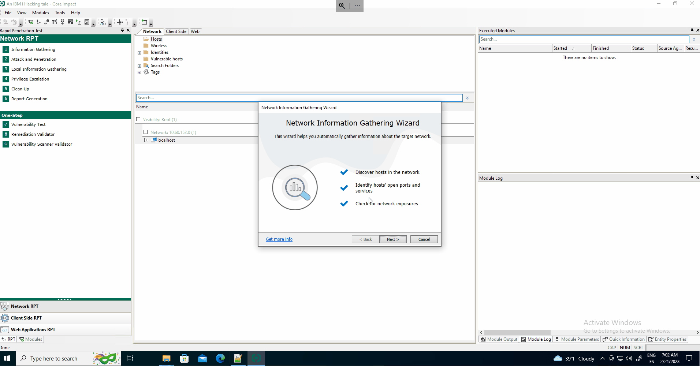Image resolution: width=700 pixels, height=366 pixels.
Task: Show Module Output via the toolbar icon
Action: [71, 22]
